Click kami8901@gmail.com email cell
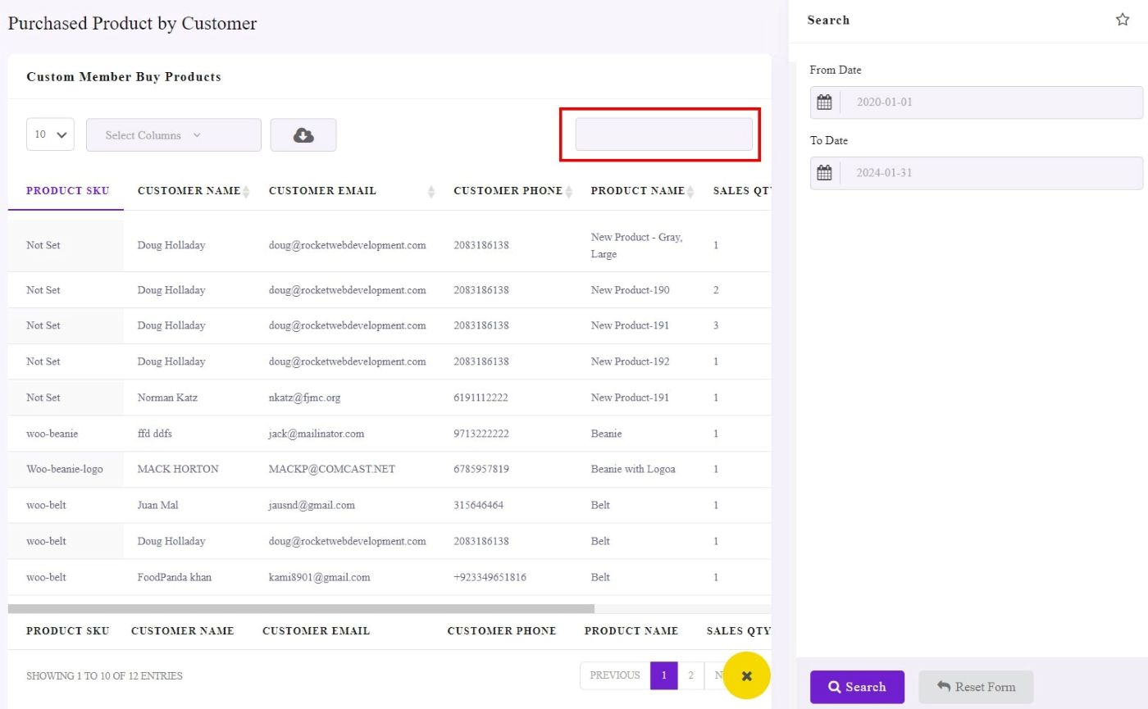The height and width of the screenshot is (709, 1148). tap(319, 578)
